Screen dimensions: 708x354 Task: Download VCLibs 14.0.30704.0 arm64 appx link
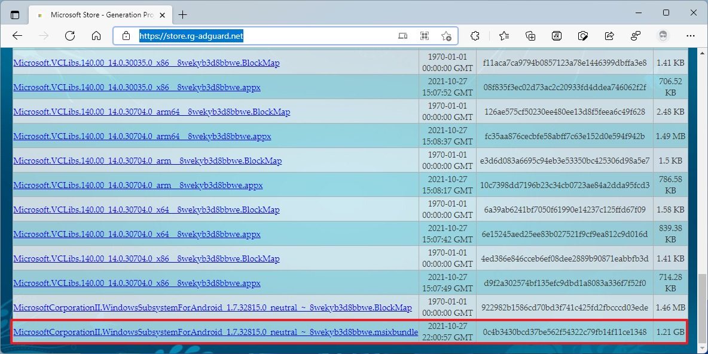pyautogui.click(x=142, y=136)
